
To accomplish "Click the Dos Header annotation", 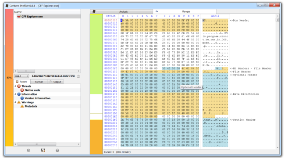I will 239,20.
